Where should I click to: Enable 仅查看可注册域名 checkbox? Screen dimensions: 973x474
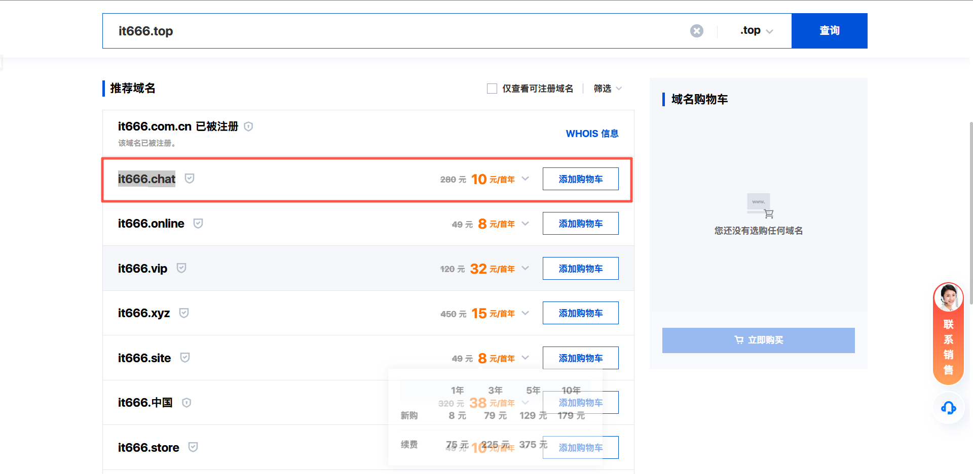pyautogui.click(x=492, y=89)
